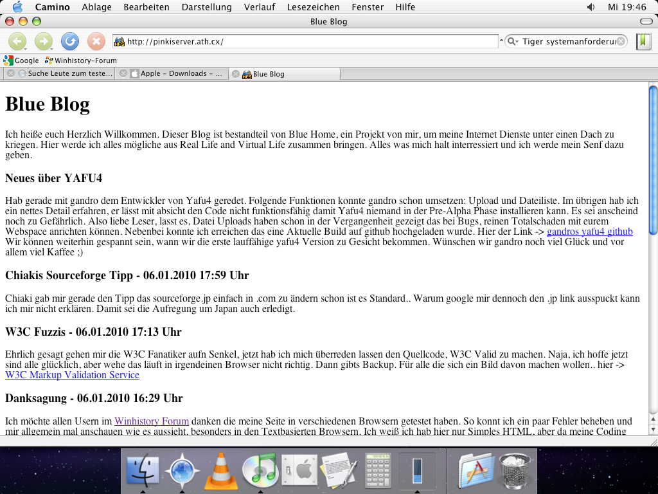Open the Trash in the dock
The image size is (658, 494).
[514, 471]
